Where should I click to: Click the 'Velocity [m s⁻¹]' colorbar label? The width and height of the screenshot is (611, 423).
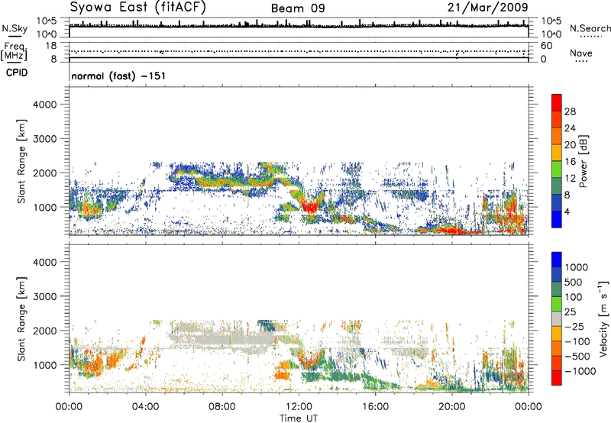click(603, 318)
